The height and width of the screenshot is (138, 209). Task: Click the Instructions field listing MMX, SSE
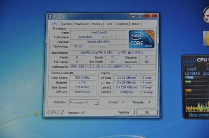point(112,67)
